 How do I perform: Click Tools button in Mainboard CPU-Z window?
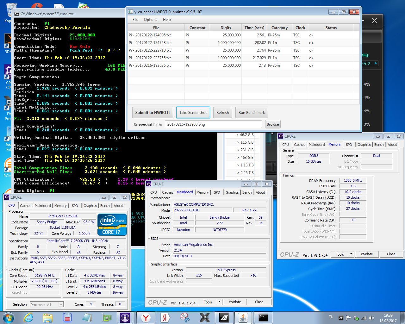[x=208, y=302]
